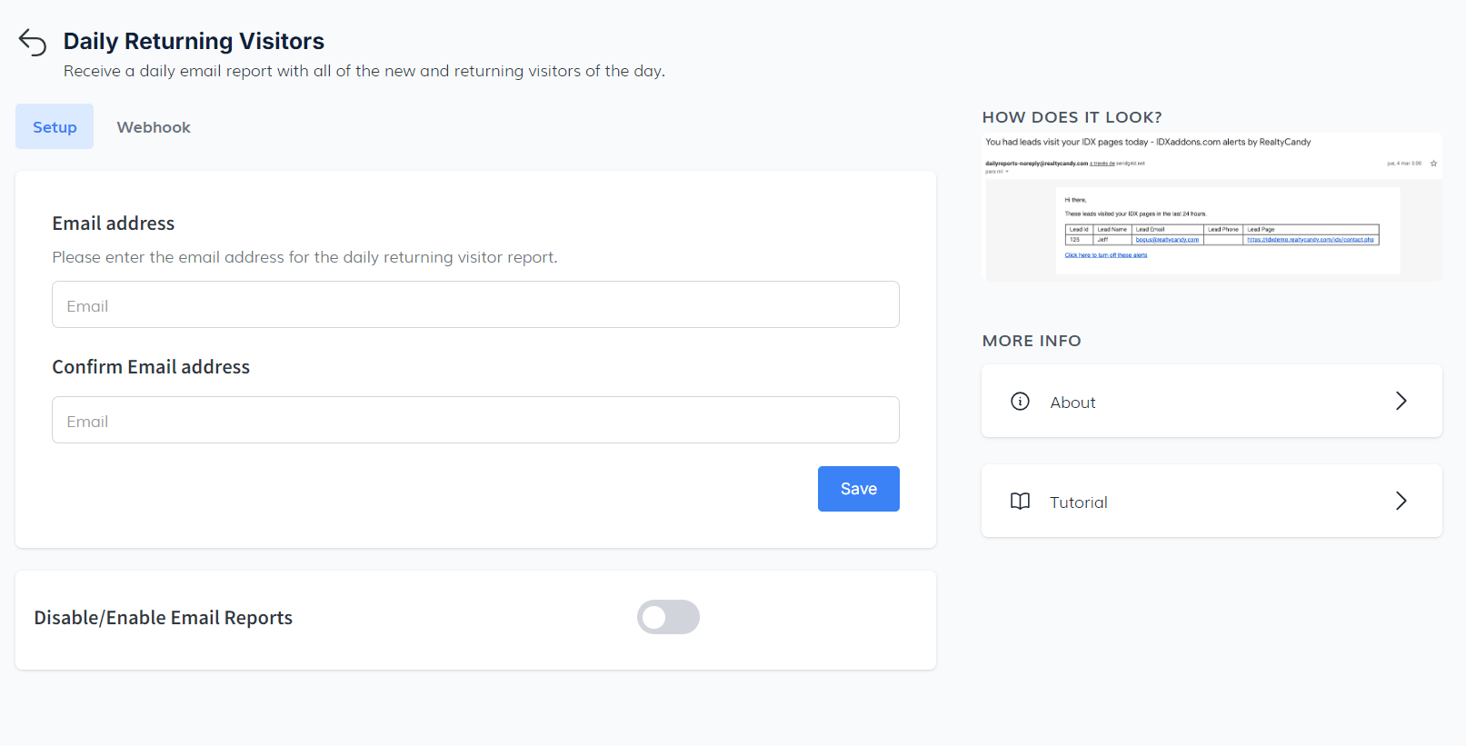This screenshot has height=746, width=1466.
Task: Click the 'para mí' dropdown arrow in preview
Action: coord(1007,172)
